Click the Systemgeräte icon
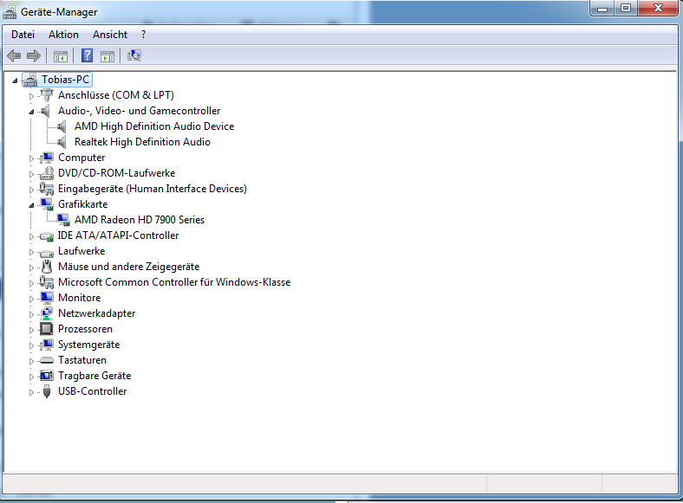 pyautogui.click(x=47, y=345)
